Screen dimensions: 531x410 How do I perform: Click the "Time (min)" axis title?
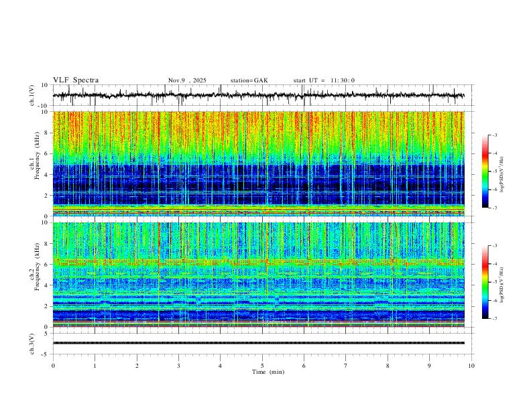268,372
